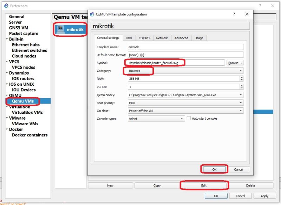Switch to the HDD tab
Image resolution: width=281 pixels, height=205 pixels.
coord(129,38)
